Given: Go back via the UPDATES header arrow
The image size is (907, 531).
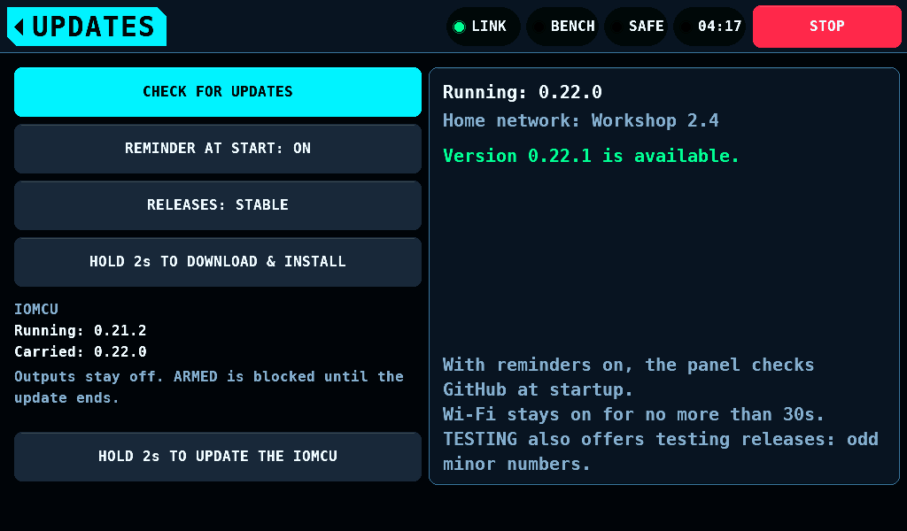Looking at the screenshot, I should tap(87, 27).
